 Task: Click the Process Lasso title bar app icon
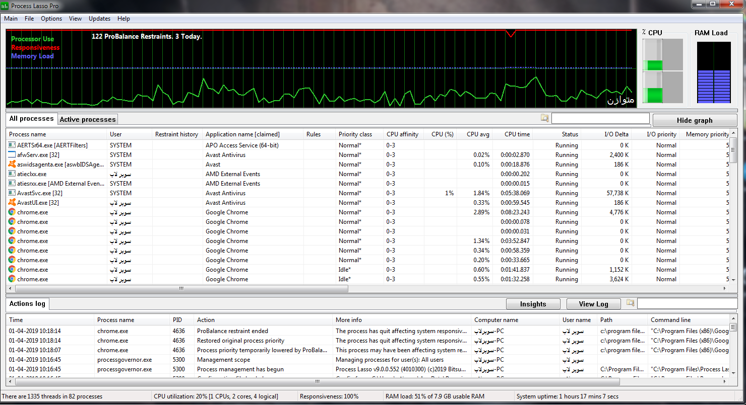coord(6,6)
